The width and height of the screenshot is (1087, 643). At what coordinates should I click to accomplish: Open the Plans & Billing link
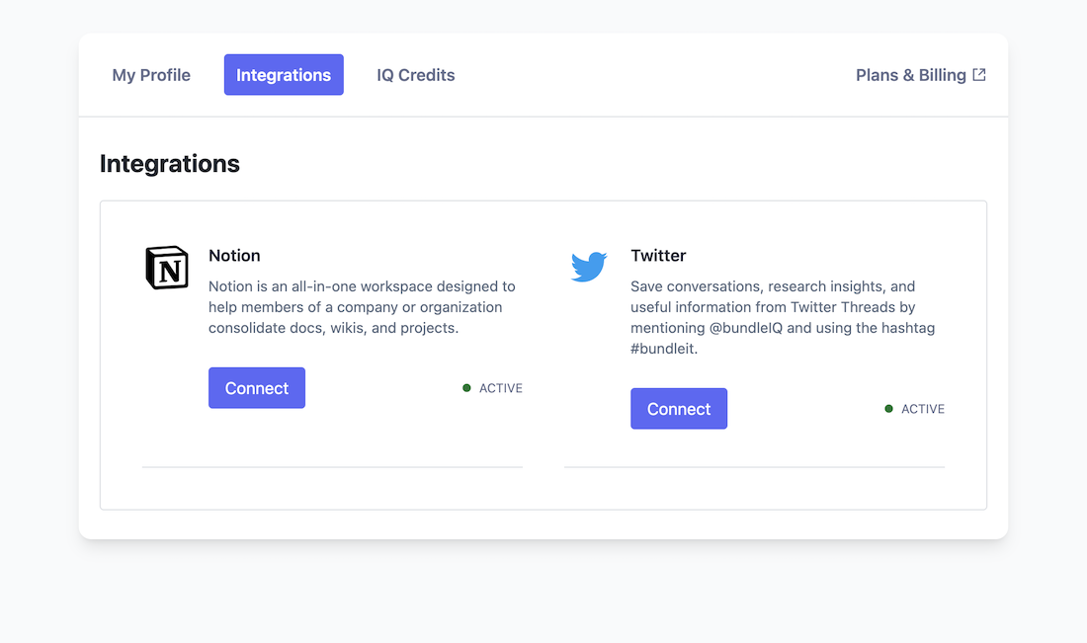tap(910, 75)
